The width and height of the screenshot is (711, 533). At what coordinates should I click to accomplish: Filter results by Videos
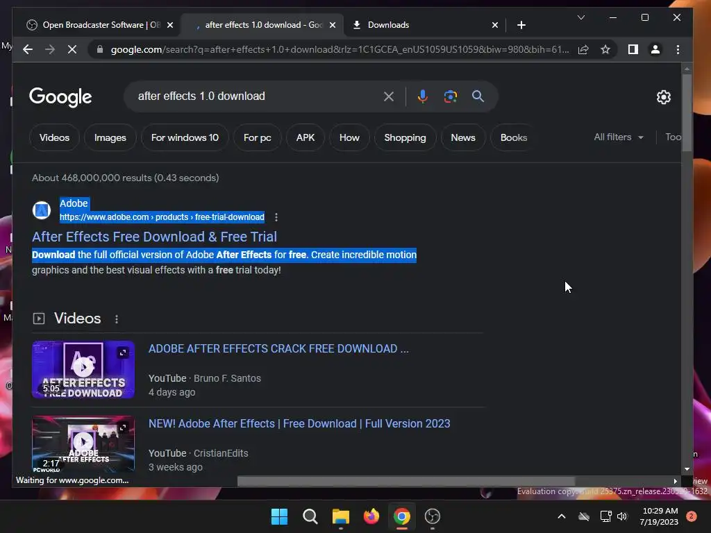click(x=54, y=137)
